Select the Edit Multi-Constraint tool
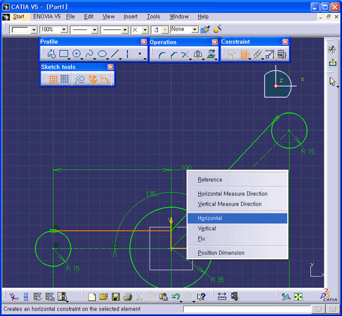342x316 pixels. point(282,54)
